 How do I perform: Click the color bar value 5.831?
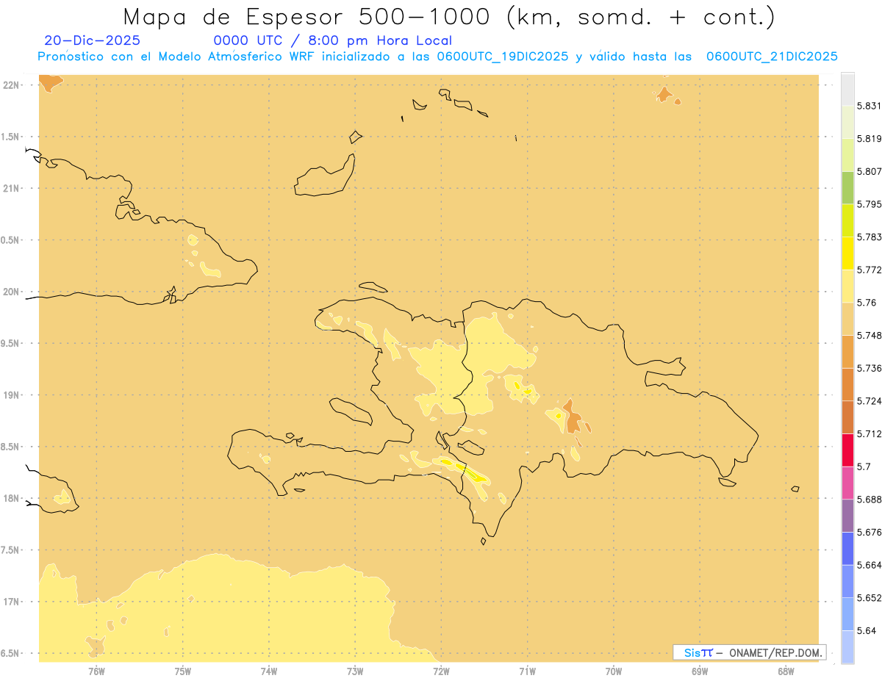tap(870, 106)
